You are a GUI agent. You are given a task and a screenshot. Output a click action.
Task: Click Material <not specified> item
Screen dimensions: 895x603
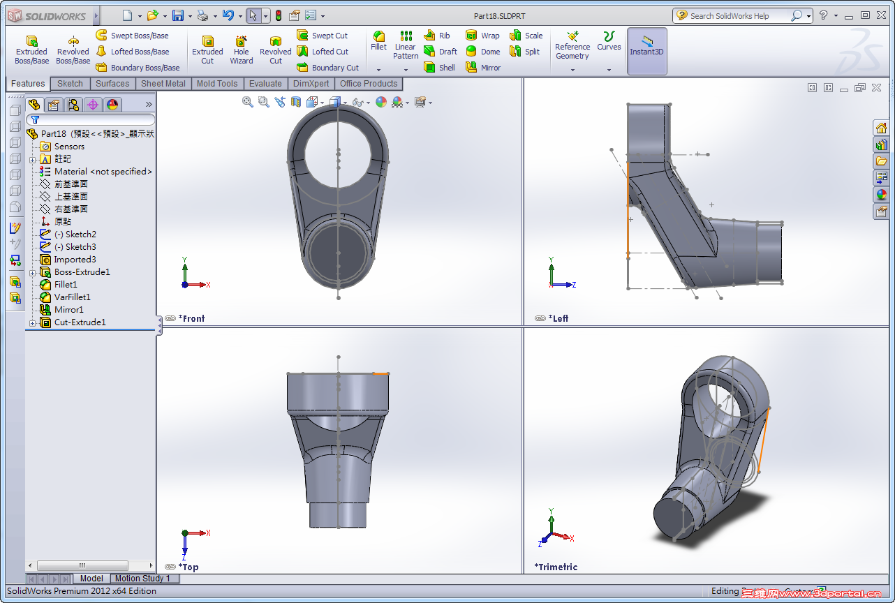coord(96,172)
